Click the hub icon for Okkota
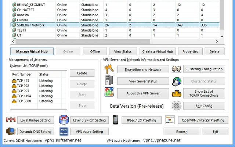The image size is (235, 147). click(14, 20)
